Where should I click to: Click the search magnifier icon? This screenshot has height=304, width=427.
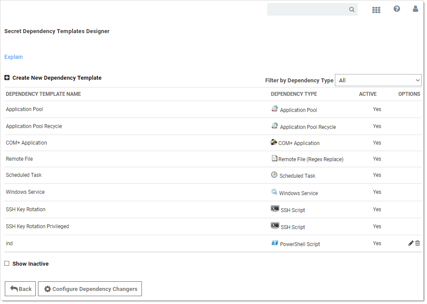[351, 10]
